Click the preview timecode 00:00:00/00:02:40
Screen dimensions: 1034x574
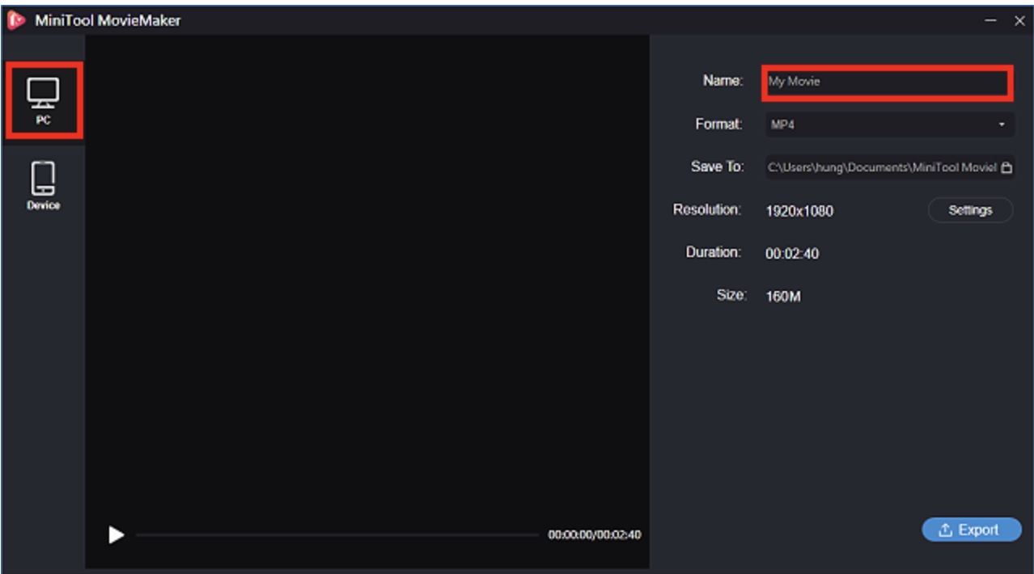[595, 534]
